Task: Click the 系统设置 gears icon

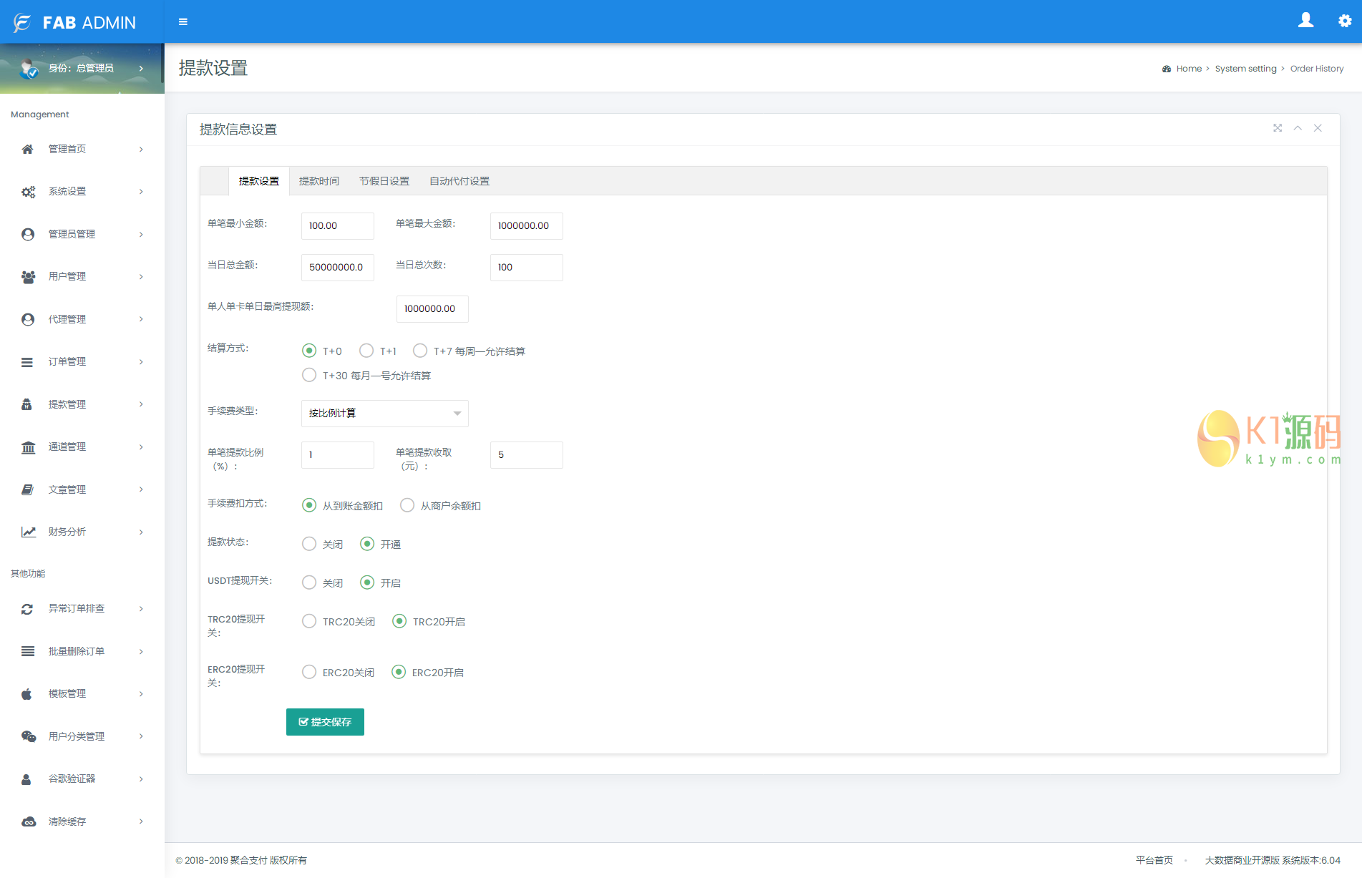Action: pos(28,192)
